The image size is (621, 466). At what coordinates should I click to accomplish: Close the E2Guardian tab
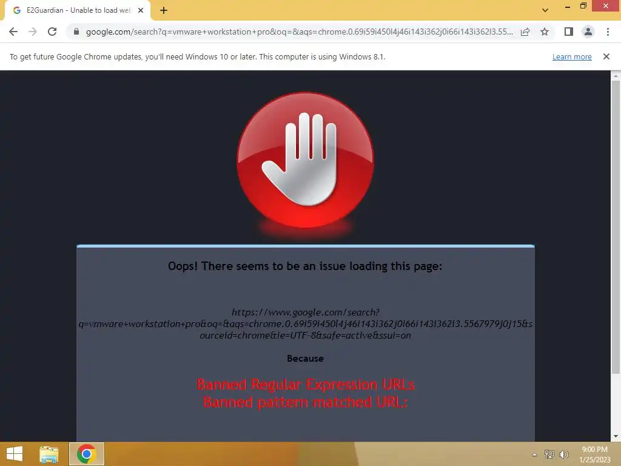click(x=141, y=11)
